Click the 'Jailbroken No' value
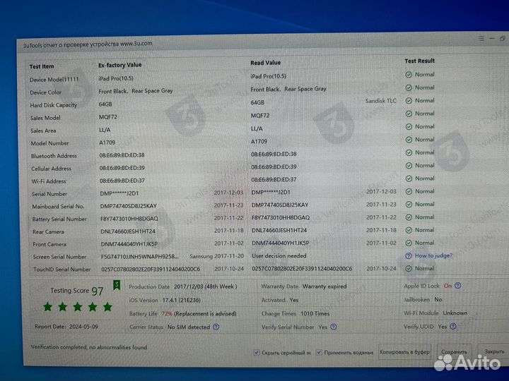 [423, 299]
